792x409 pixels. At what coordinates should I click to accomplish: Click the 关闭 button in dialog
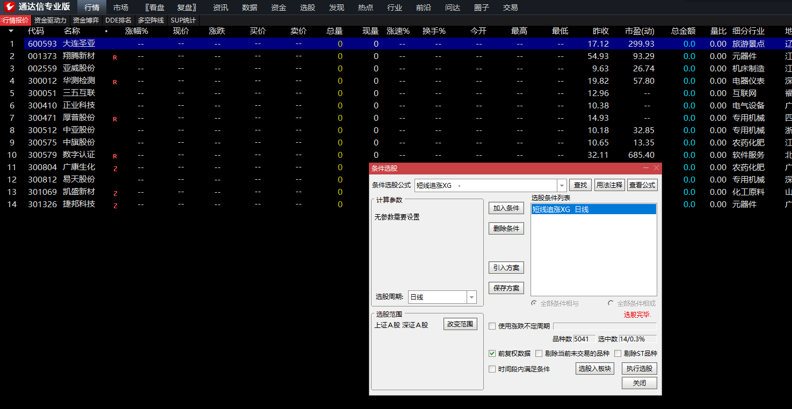pos(640,383)
